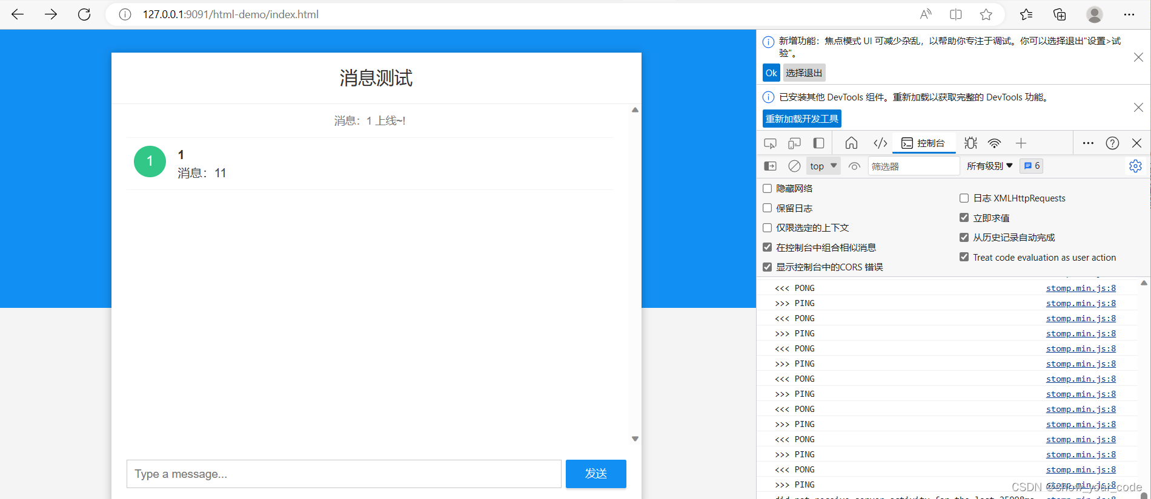Viewport: 1151px width, 499px height.
Task: Click the console log scroll up arrow
Action: pyautogui.click(x=1144, y=283)
